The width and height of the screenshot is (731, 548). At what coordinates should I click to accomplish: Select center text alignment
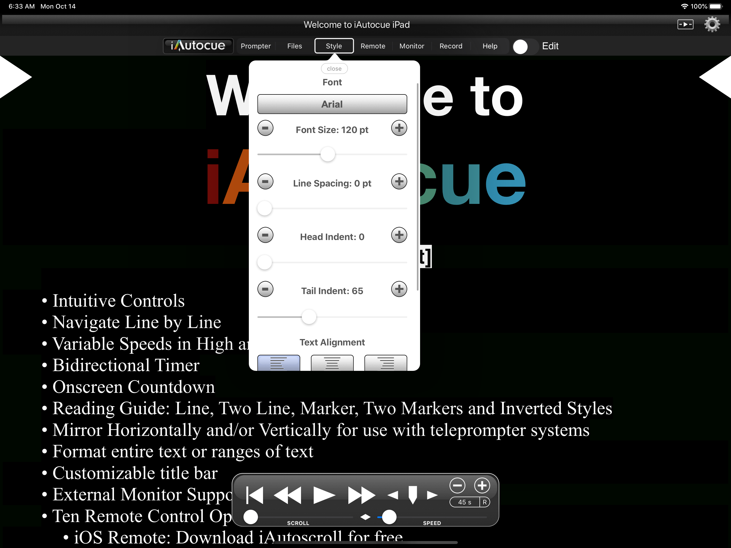[332, 363]
